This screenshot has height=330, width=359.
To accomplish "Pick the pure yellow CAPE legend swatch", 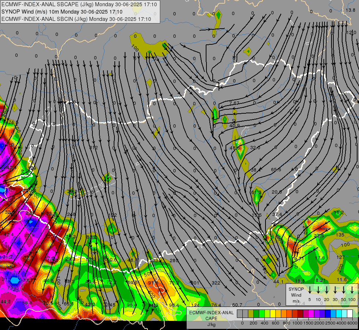I will tap(273, 313).
